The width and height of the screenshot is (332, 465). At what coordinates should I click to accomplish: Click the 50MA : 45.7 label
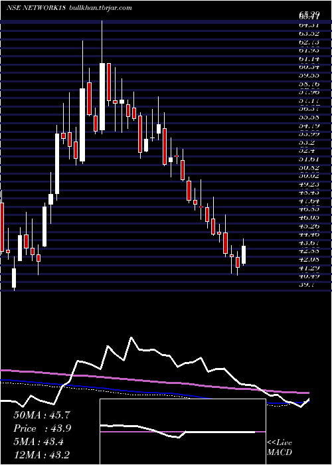click(x=42, y=415)
